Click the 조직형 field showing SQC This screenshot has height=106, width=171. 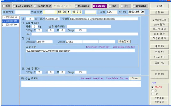112,12
